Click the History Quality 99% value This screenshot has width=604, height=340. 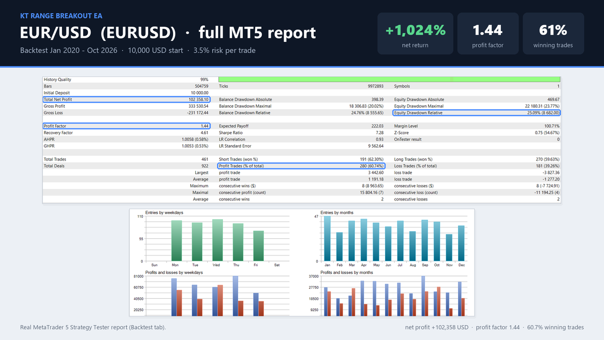pos(204,80)
